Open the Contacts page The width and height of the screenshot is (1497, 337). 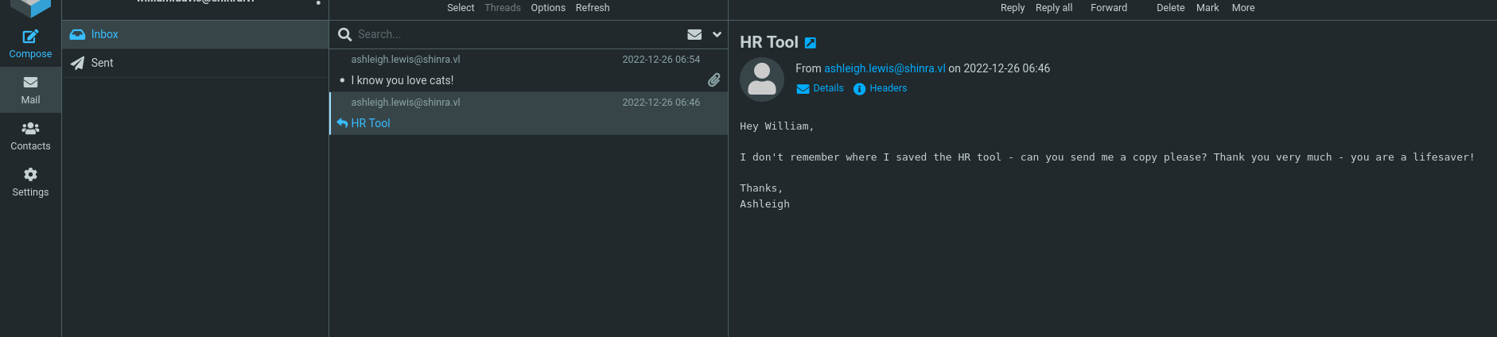(30, 136)
